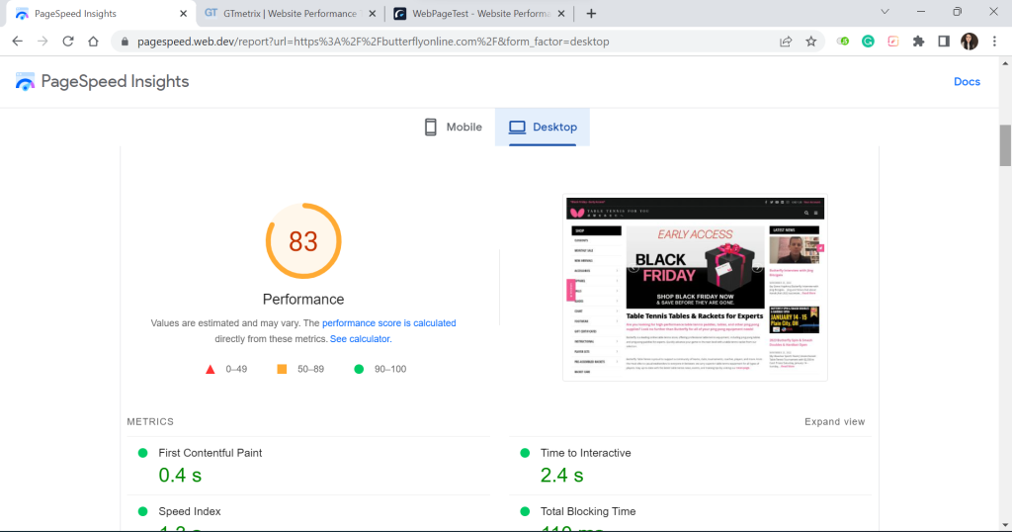Open the Grammarly extension icon
Viewport: 1012px width, 532px height.
[x=868, y=42]
